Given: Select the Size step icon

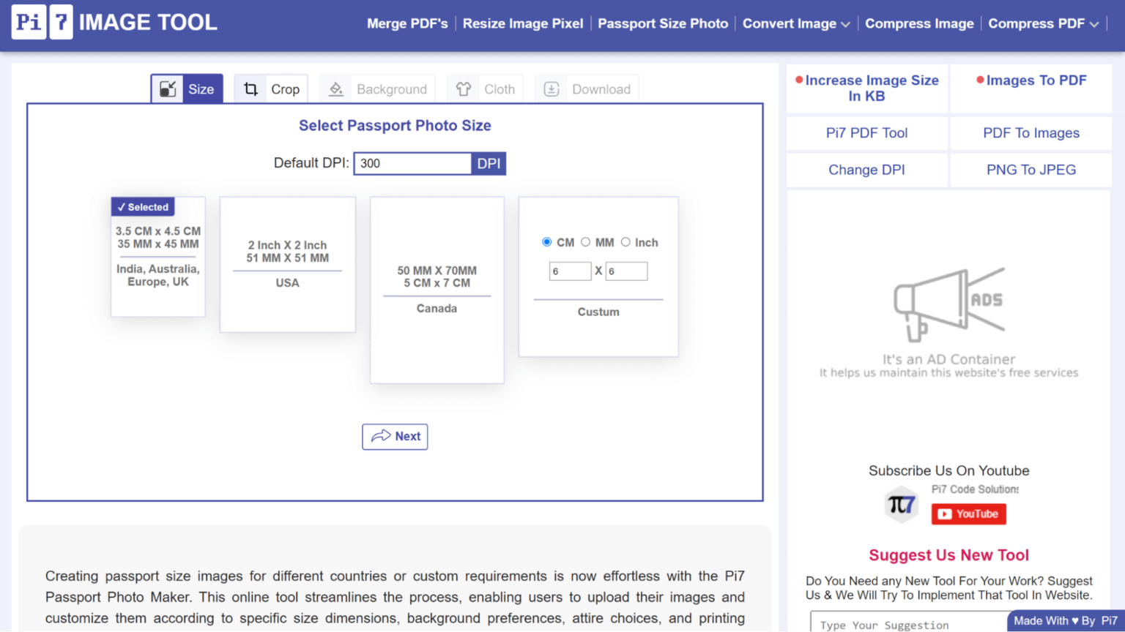Looking at the screenshot, I should coord(168,89).
